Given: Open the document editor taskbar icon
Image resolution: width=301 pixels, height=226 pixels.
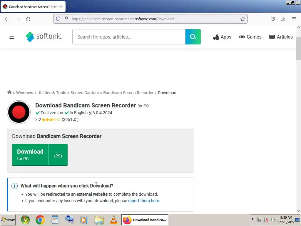Looking at the screenshot, I should coord(55,220).
